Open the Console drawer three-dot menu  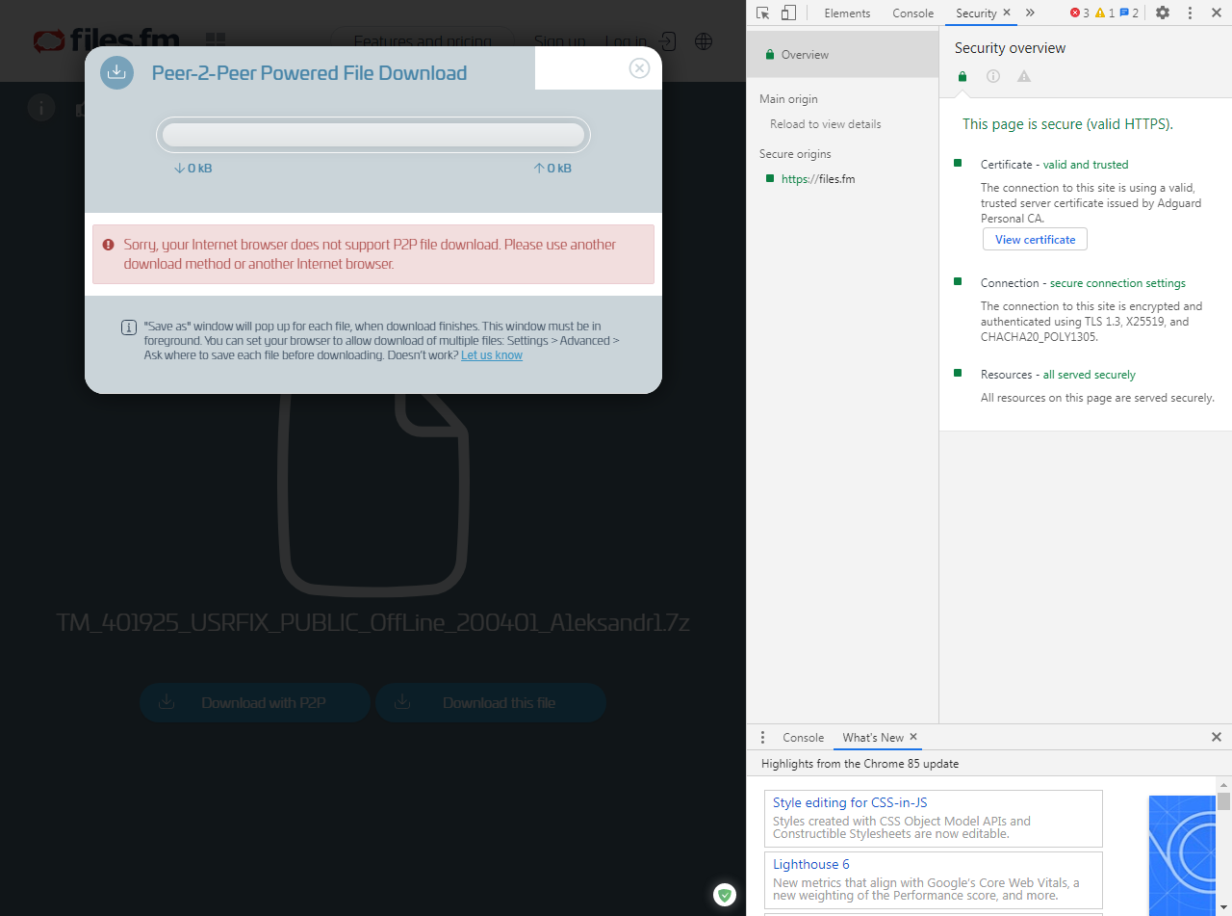(x=762, y=737)
